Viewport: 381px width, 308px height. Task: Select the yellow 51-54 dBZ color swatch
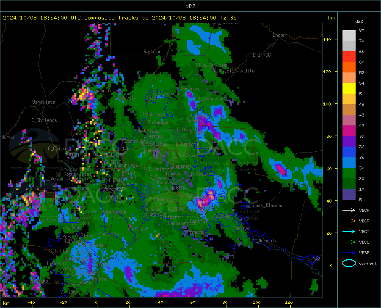(349, 89)
